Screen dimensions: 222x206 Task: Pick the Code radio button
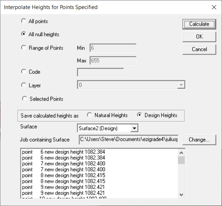point(24,72)
